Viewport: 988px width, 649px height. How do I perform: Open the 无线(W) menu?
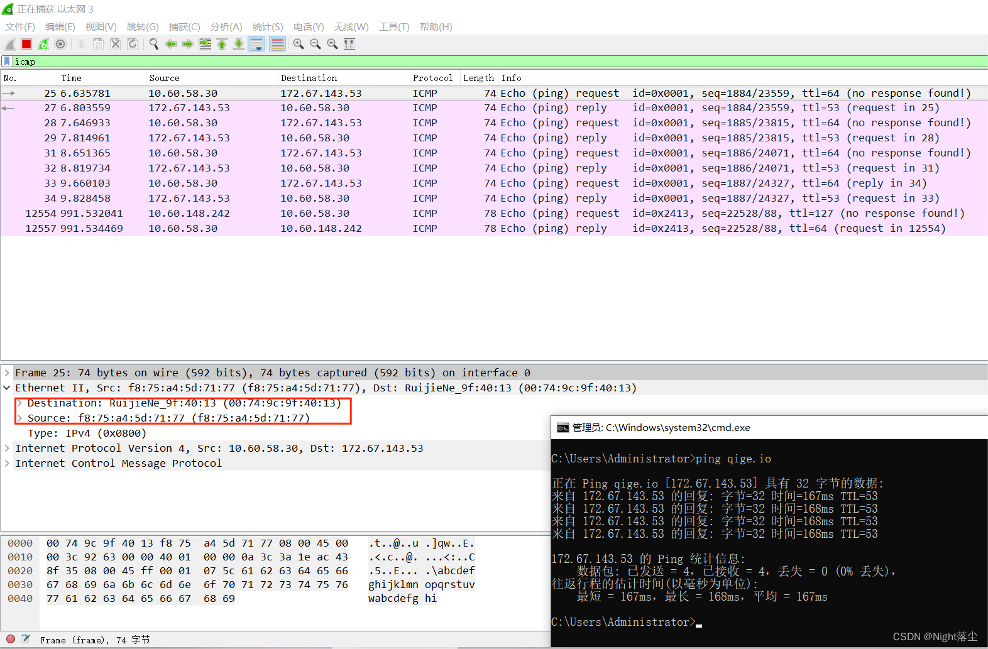pyautogui.click(x=351, y=27)
